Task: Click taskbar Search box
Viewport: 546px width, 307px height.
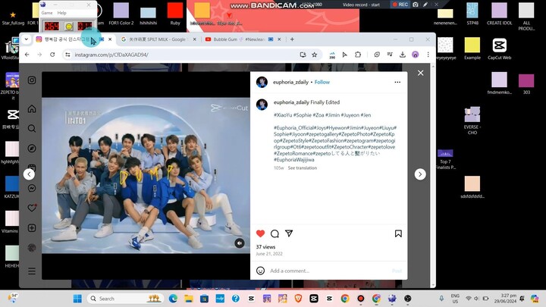Action: point(125,299)
